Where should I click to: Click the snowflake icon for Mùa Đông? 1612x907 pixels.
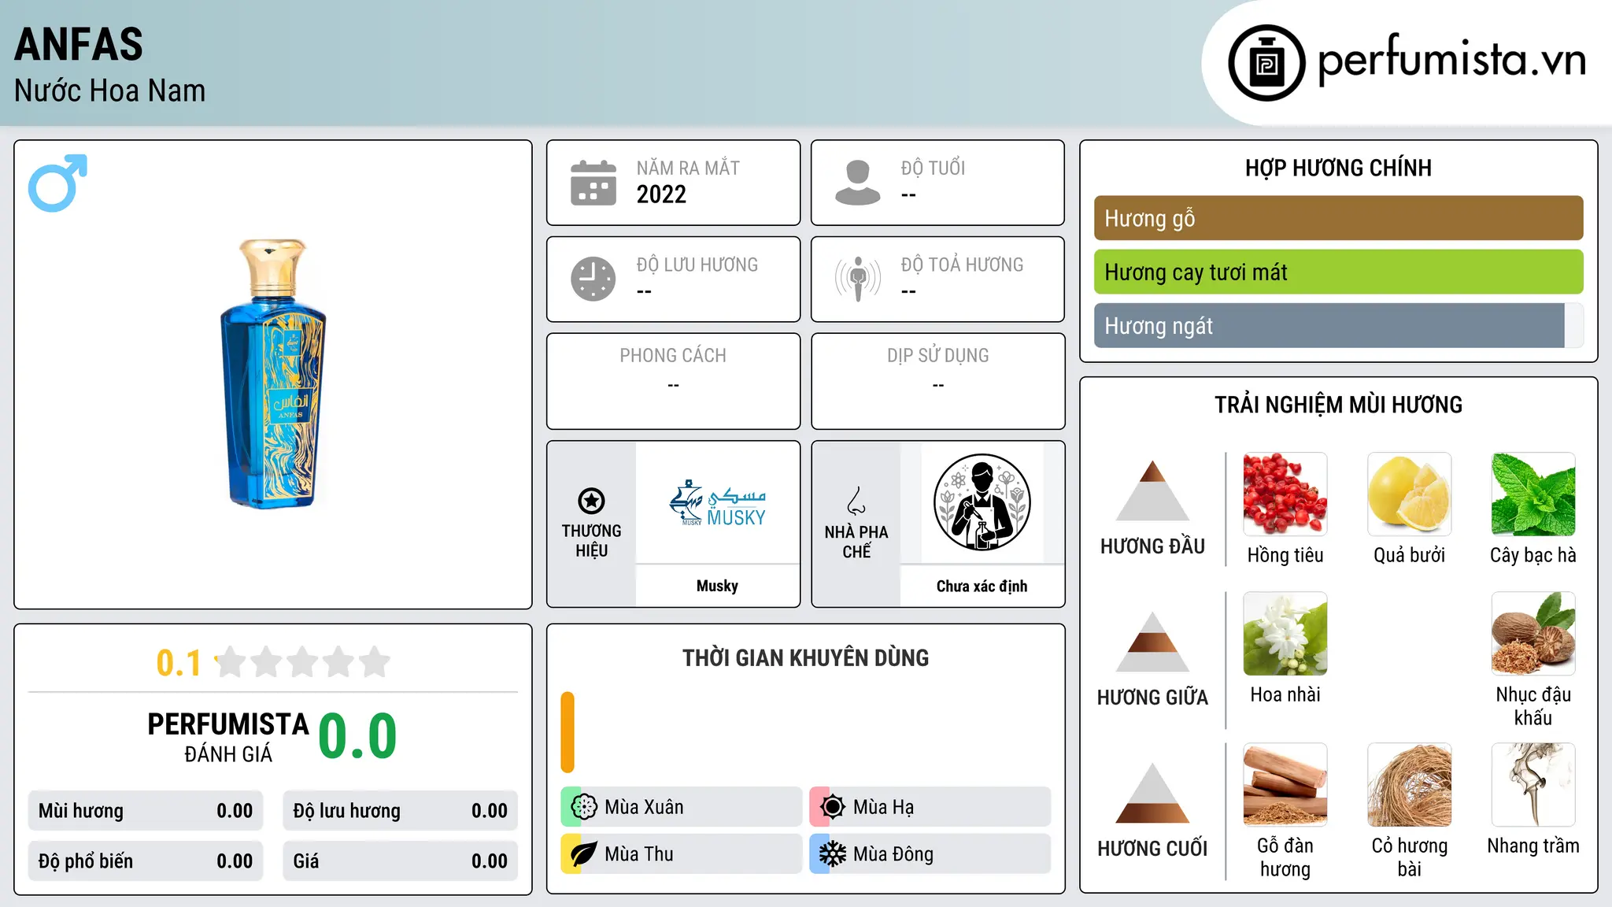point(832,854)
